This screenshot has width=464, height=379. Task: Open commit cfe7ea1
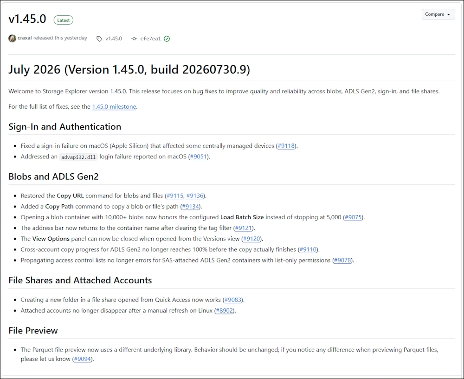tap(150, 39)
